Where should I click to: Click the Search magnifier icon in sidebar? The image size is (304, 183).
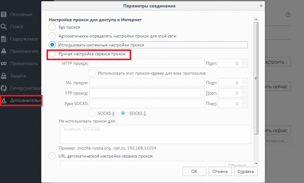click(x=4, y=27)
